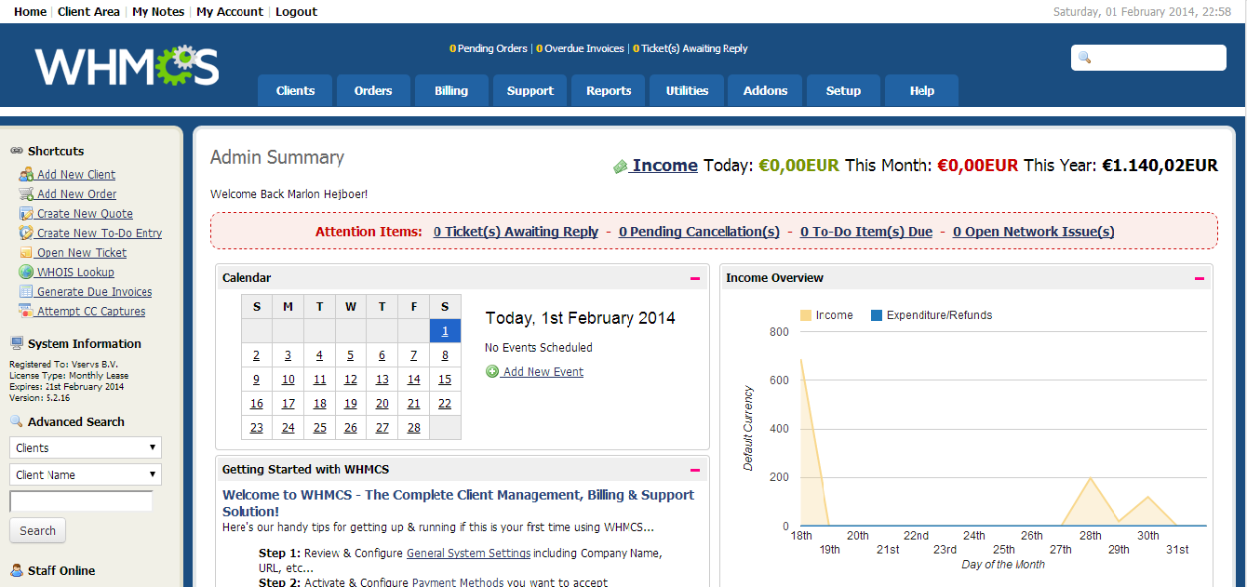Open the Help menu tab
Viewport: 1247px width, 587px height.
click(x=922, y=90)
